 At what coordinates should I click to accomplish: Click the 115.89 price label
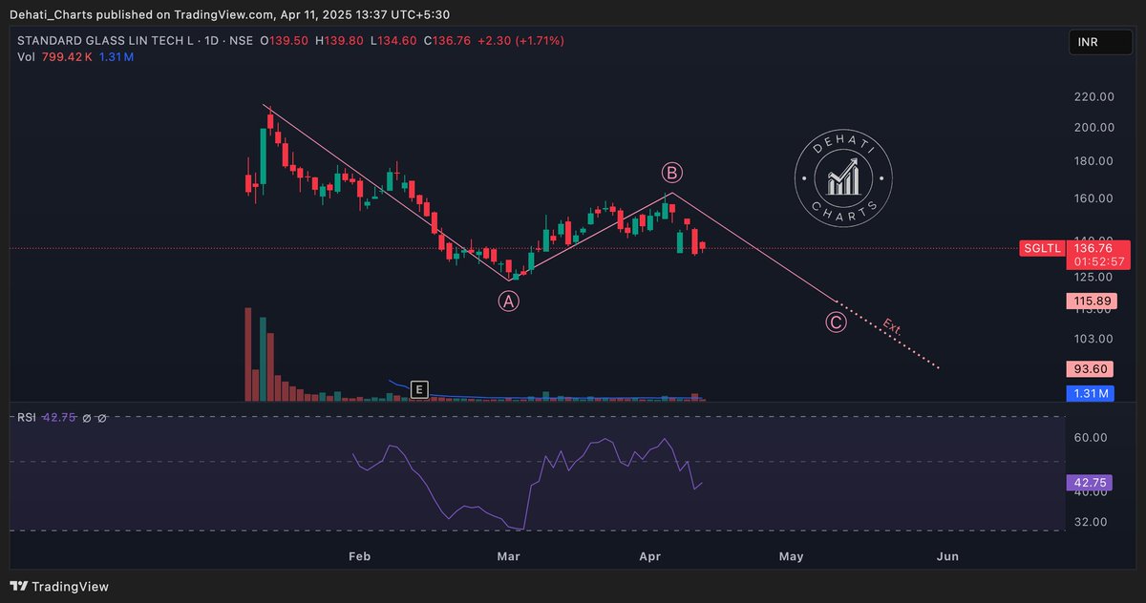pos(1092,301)
